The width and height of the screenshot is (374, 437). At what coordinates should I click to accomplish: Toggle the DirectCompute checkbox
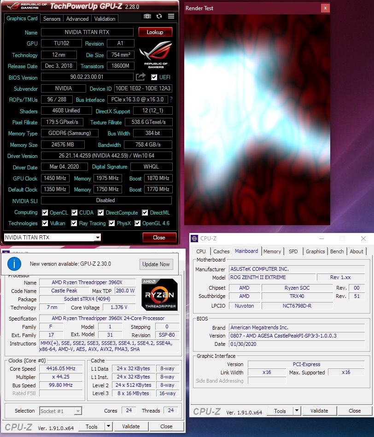pos(100,213)
